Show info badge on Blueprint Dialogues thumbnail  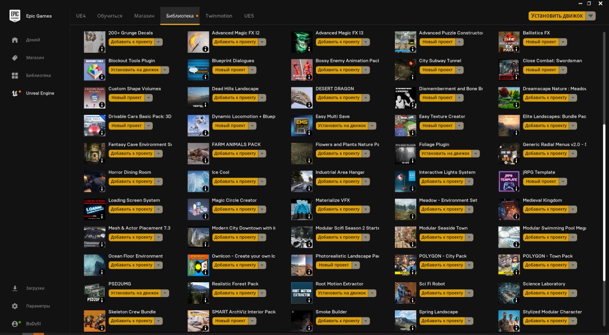206,77
